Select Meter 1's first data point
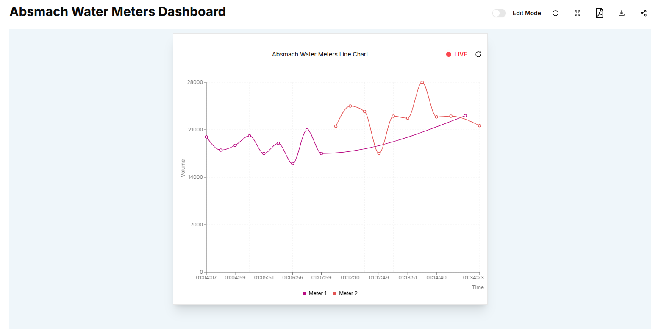The height and width of the screenshot is (329, 661). (x=206, y=137)
